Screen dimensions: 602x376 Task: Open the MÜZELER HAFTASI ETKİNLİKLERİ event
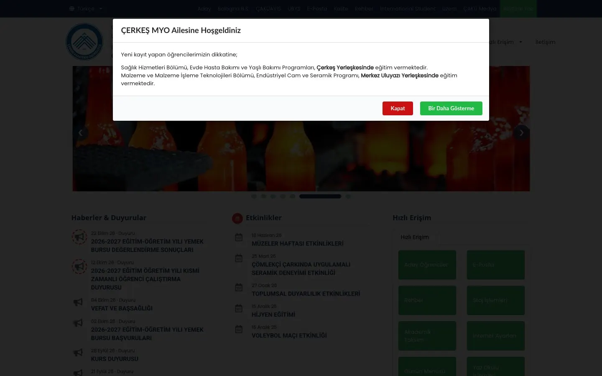pos(297,244)
